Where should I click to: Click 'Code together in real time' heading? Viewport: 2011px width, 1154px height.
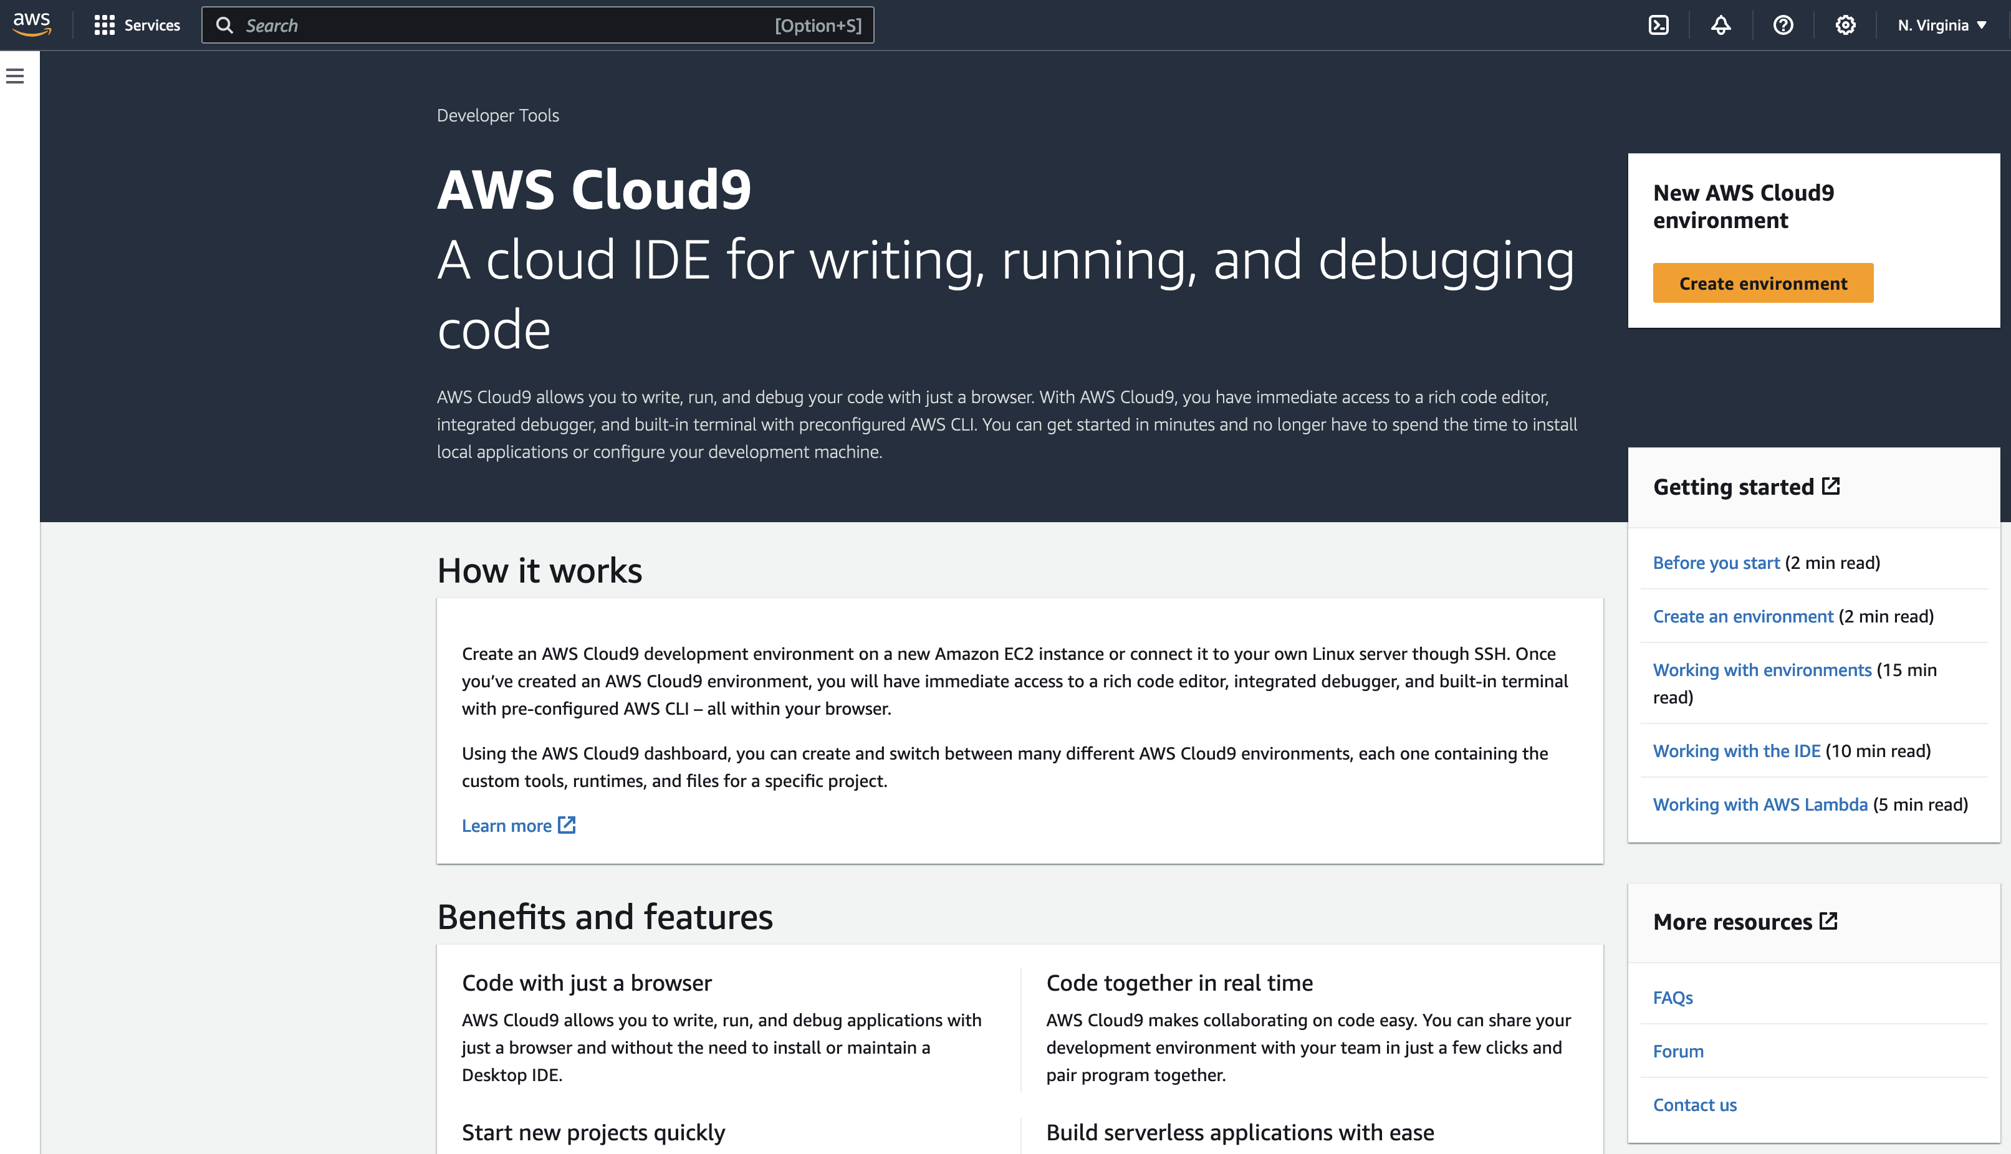[1179, 983]
